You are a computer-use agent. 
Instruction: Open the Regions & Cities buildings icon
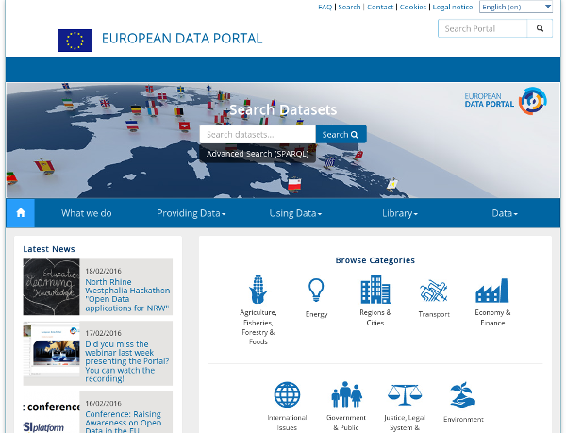pos(375,289)
